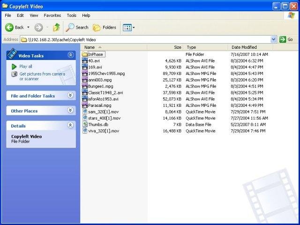Image resolution: width=300 pixels, height=225 pixels.
Task: Open the address bar dropdown
Action: tap(274, 39)
